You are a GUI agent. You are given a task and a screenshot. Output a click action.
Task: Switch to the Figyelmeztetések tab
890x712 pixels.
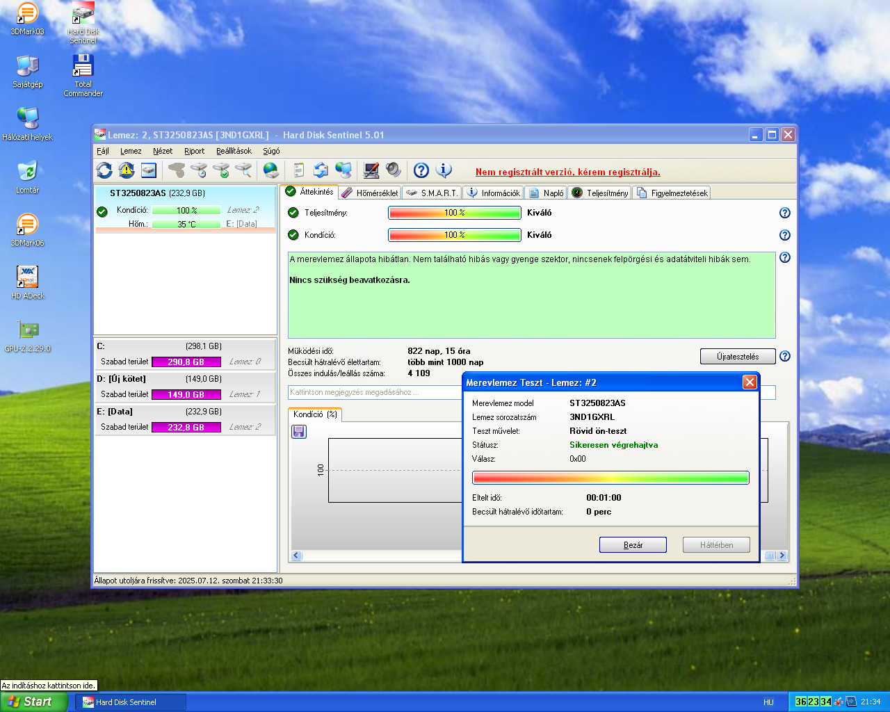point(672,193)
